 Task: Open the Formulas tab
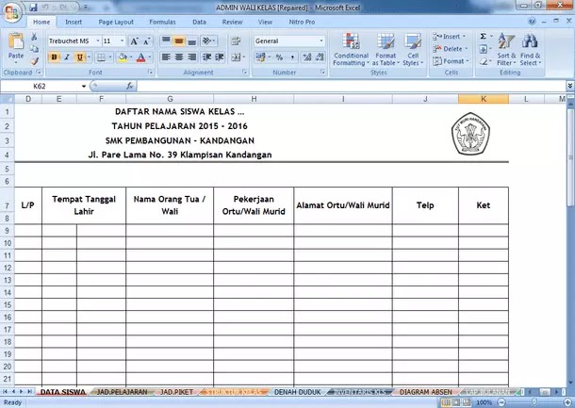(162, 22)
